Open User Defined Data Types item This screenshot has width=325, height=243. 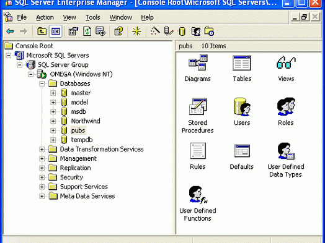coord(286,160)
